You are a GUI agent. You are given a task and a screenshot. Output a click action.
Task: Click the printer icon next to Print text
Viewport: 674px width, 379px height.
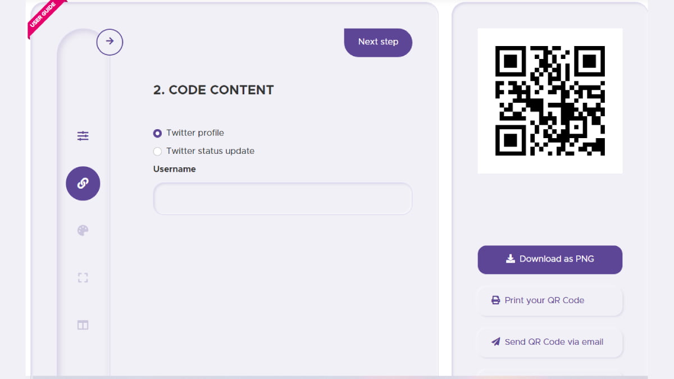click(495, 300)
